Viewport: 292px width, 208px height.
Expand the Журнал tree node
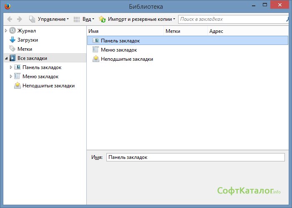coord(6,31)
